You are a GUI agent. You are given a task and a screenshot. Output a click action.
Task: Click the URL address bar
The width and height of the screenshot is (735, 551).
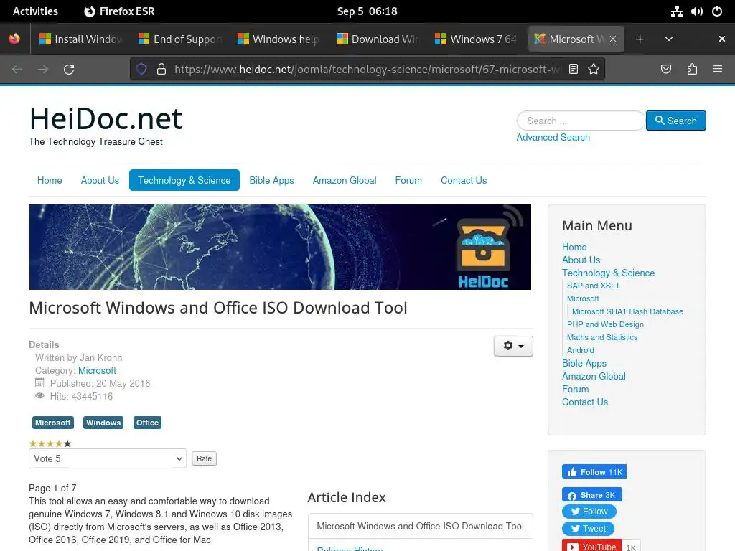[367, 70]
